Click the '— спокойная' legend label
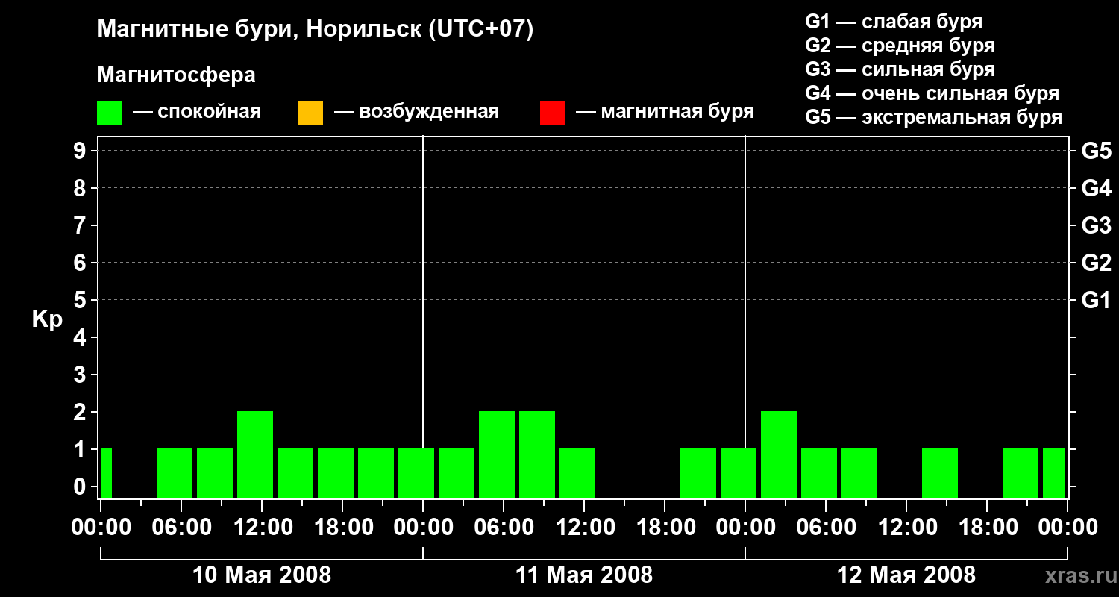Screen dimensions: 1119x597 coord(197,112)
